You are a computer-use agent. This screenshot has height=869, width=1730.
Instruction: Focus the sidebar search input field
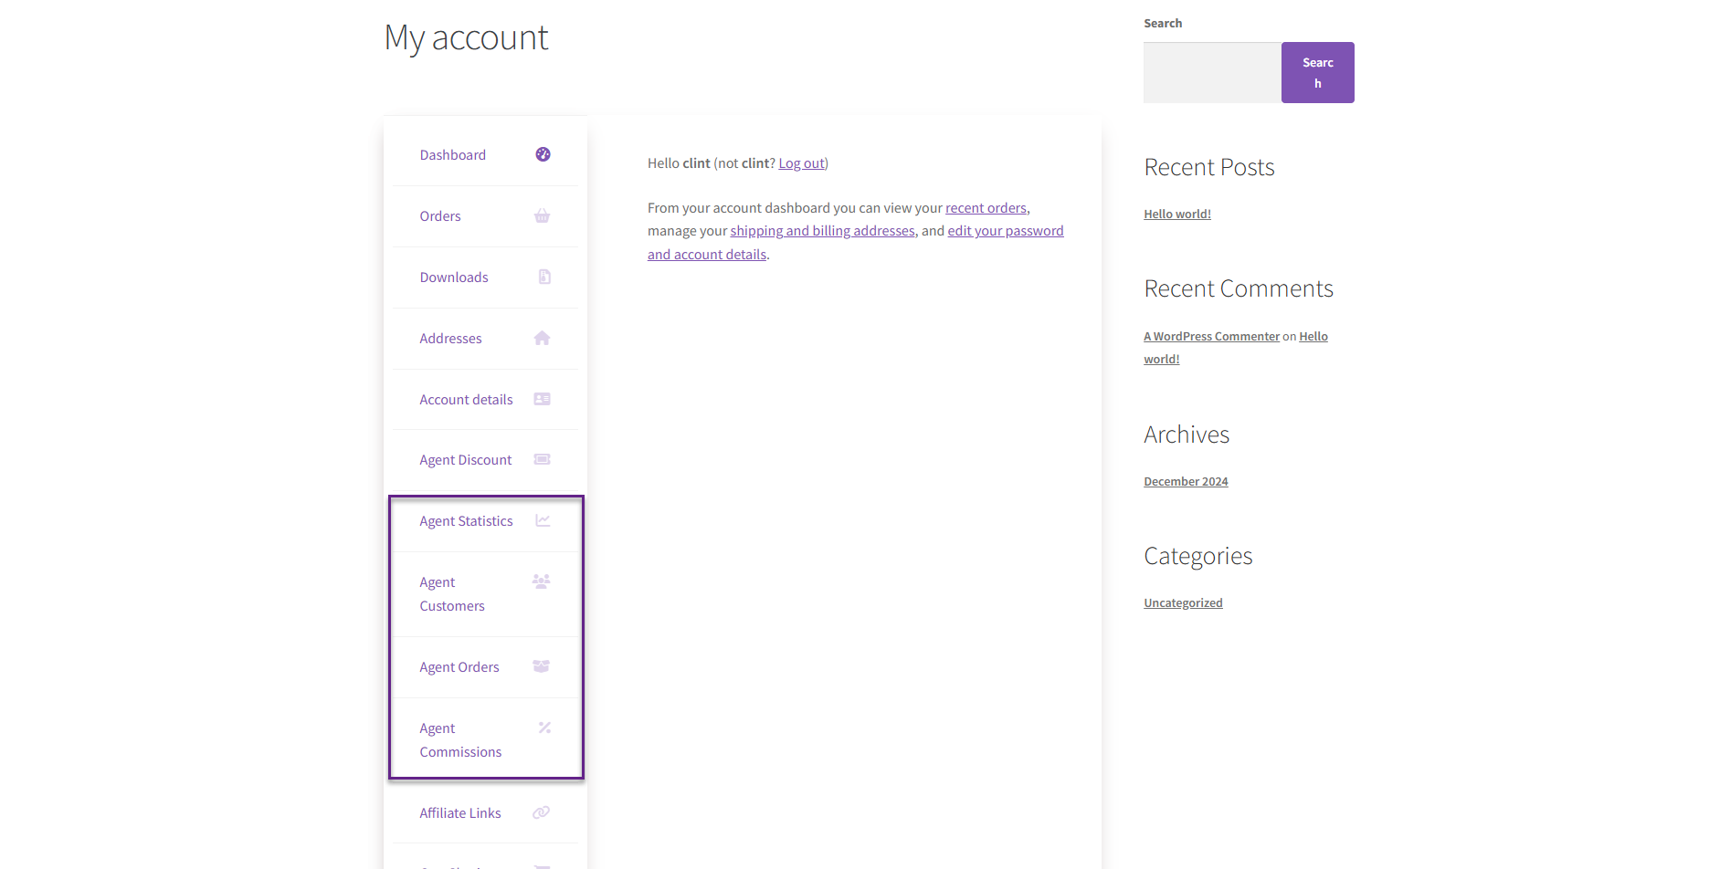pyautogui.click(x=1212, y=72)
